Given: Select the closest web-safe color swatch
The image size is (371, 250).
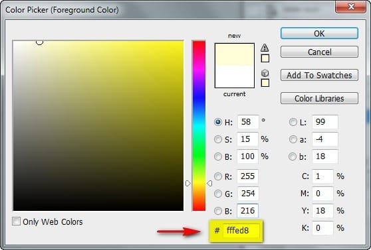Looking at the screenshot, I should [x=265, y=83].
